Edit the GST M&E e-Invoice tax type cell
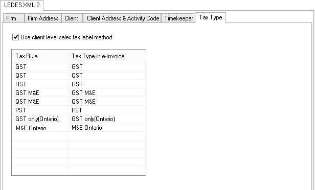This screenshot has height=190, width=315. pyautogui.click(x=107, y=92)
